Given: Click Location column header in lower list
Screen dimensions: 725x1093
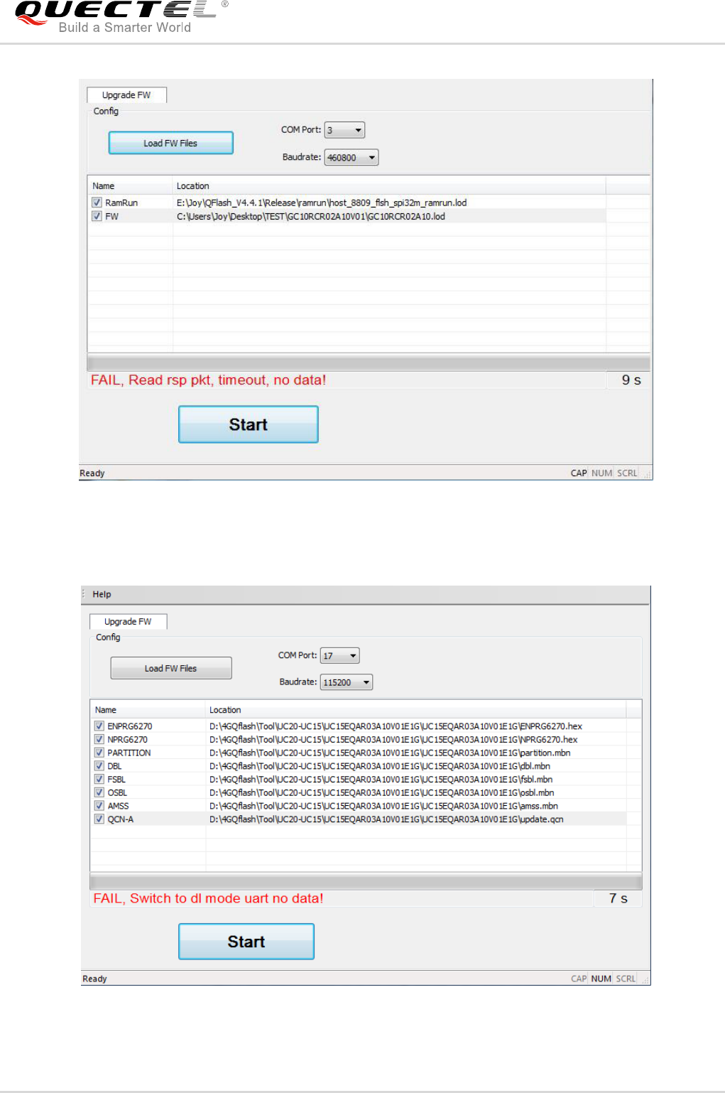Looking at the screenshot, I should point(415,710).
